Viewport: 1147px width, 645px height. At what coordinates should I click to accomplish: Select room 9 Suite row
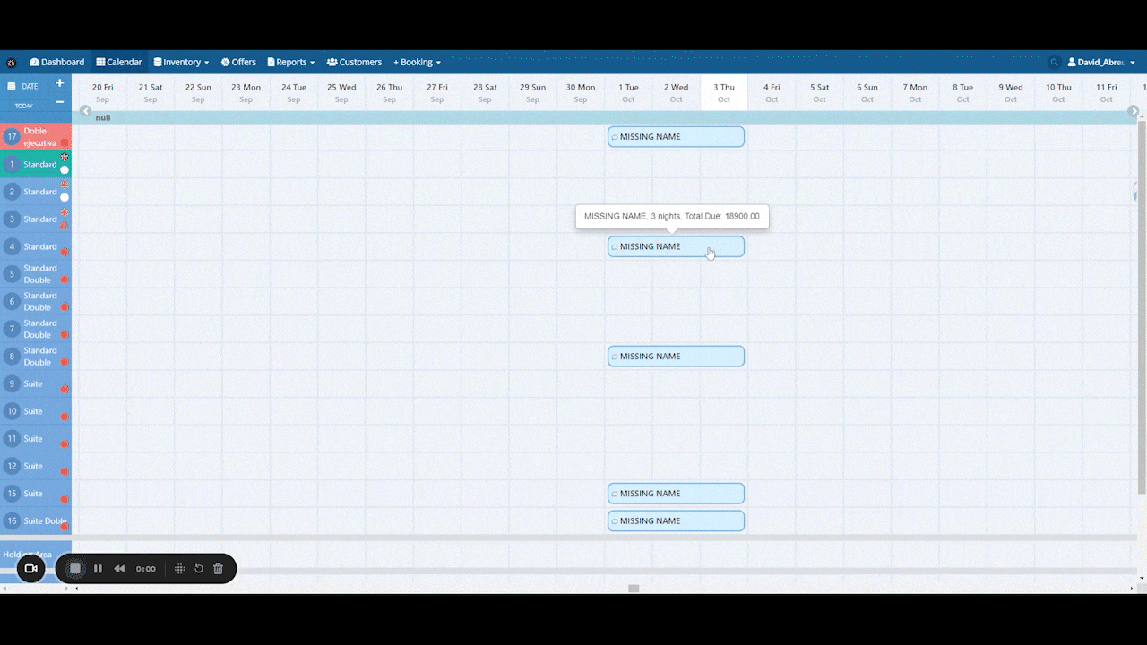(x=36, y=383)
